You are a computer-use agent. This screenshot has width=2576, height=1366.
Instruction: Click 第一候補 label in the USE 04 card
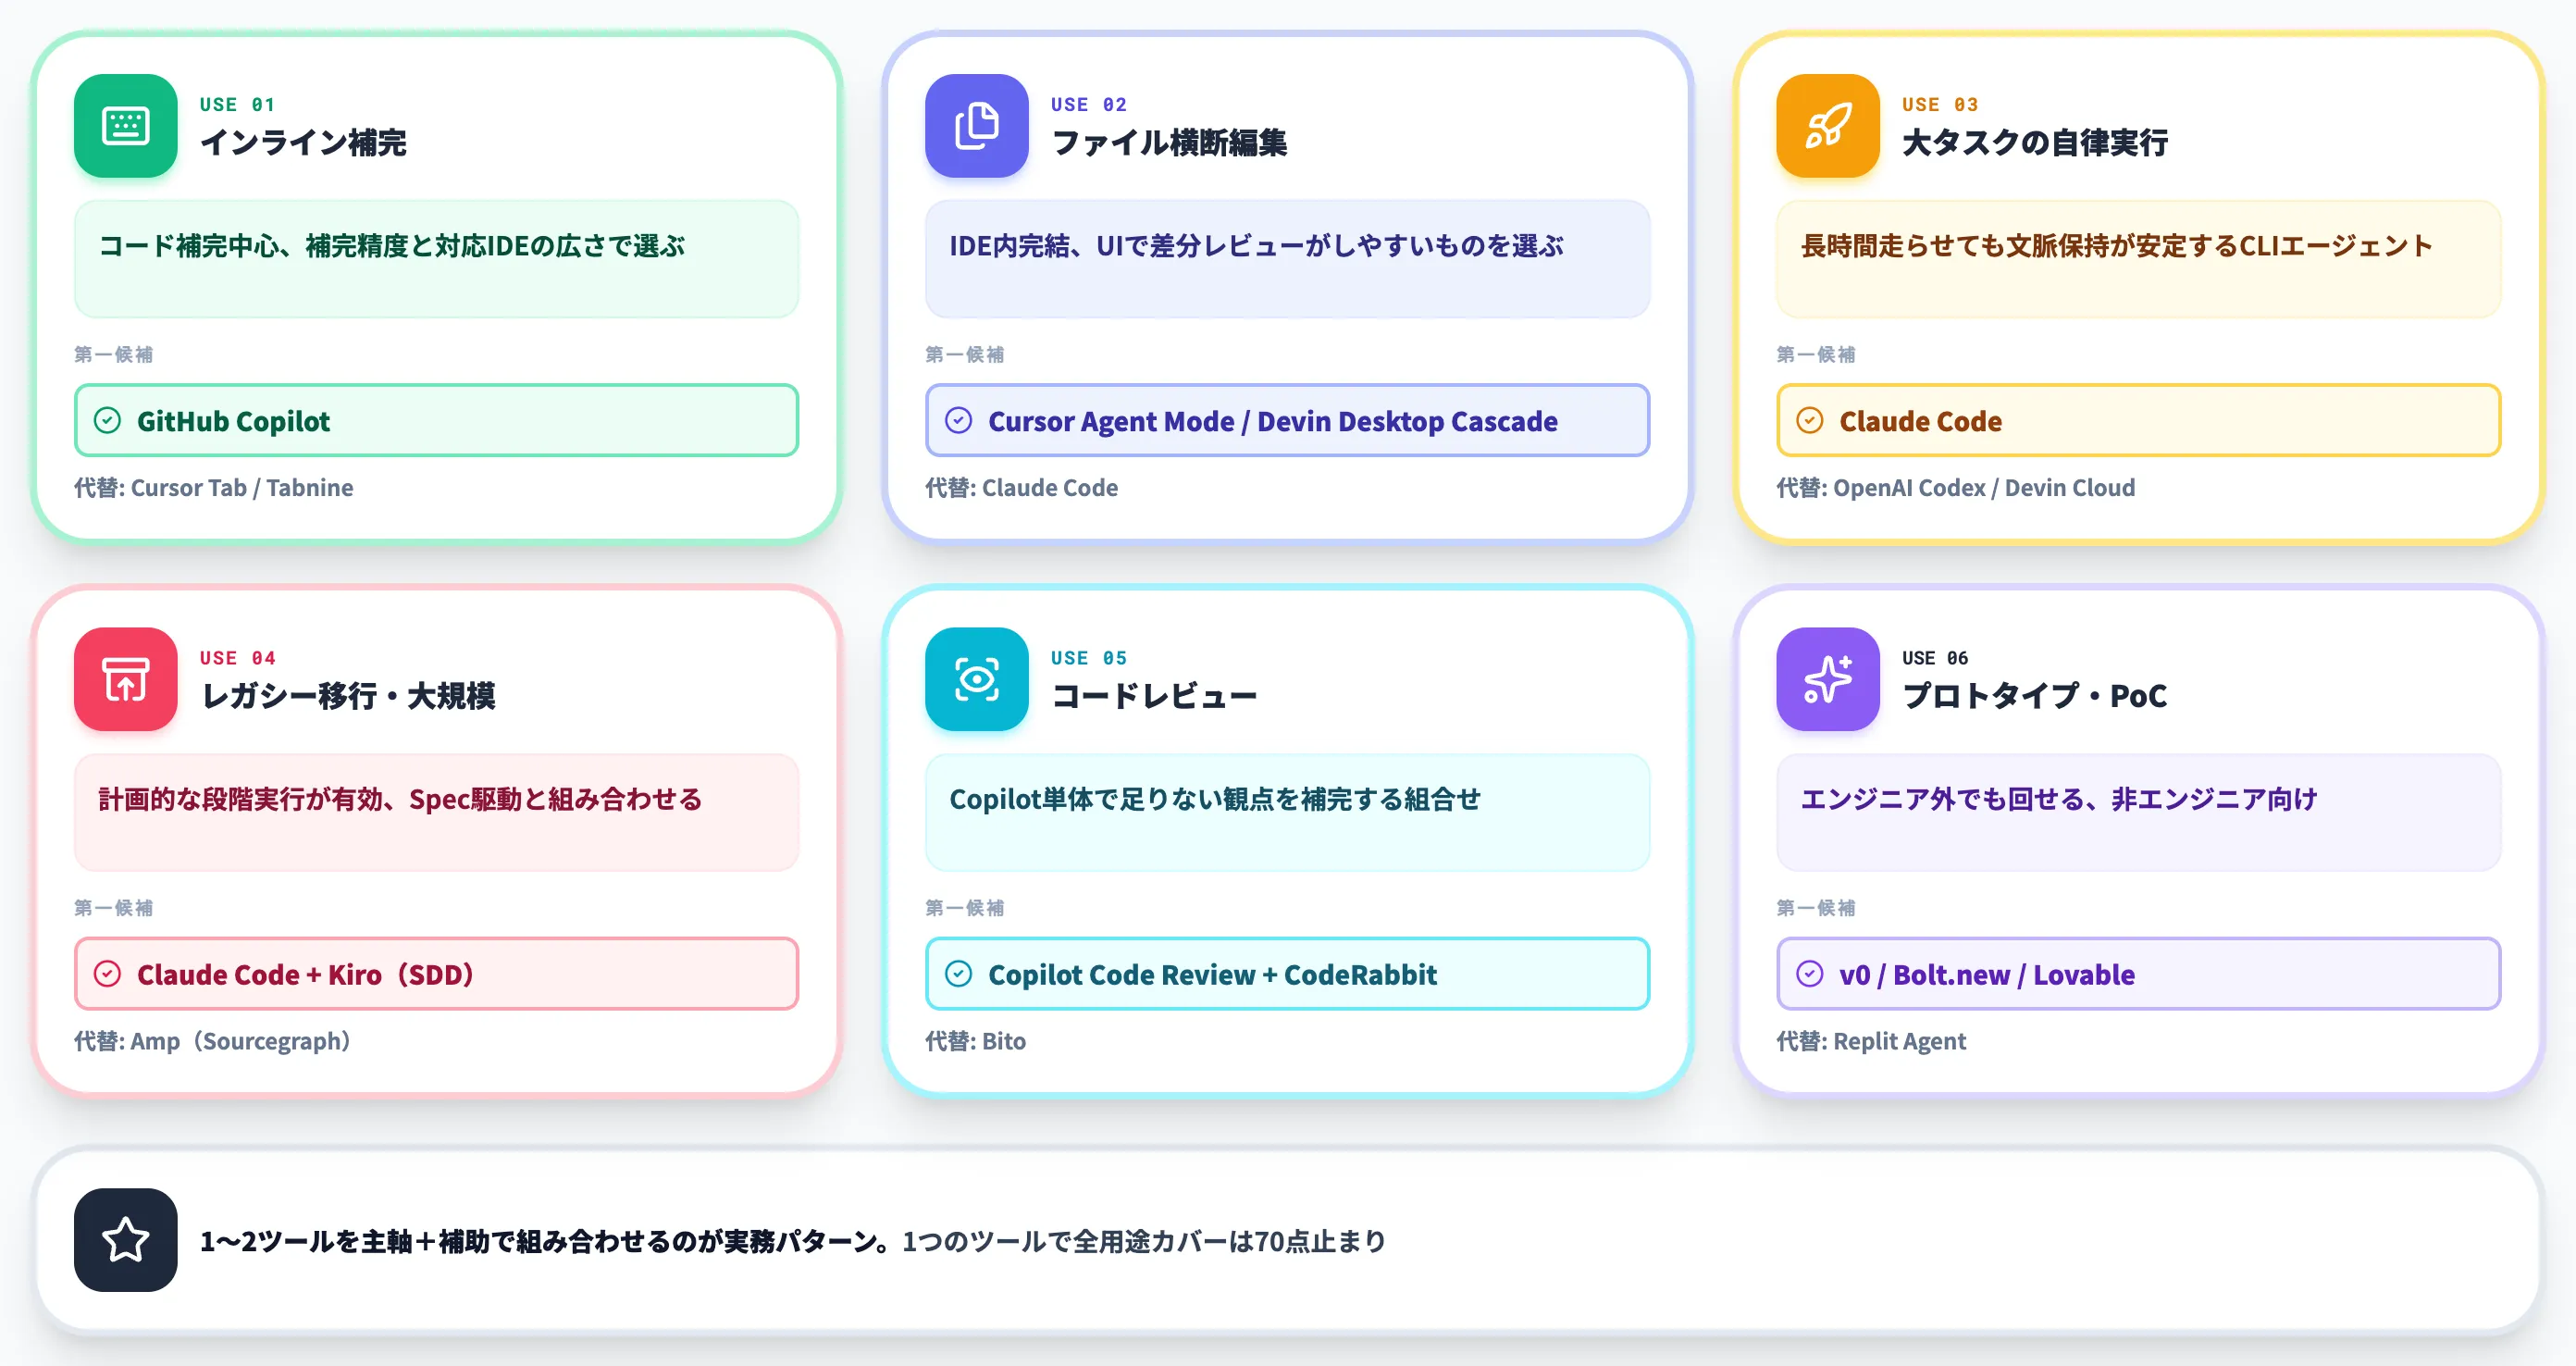[x=113, y=907]
